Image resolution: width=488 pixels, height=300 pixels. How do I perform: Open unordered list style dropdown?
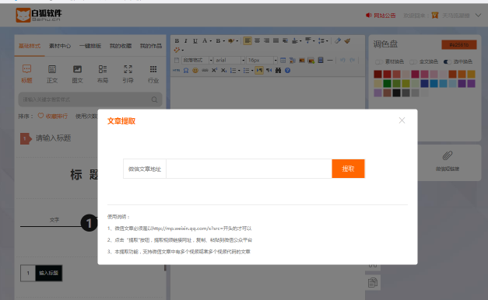[252, 71]
